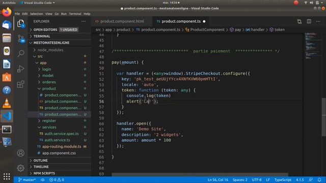Open the Accounts menu icon
This screenshot has width=326, height=183.
[20, 153]
